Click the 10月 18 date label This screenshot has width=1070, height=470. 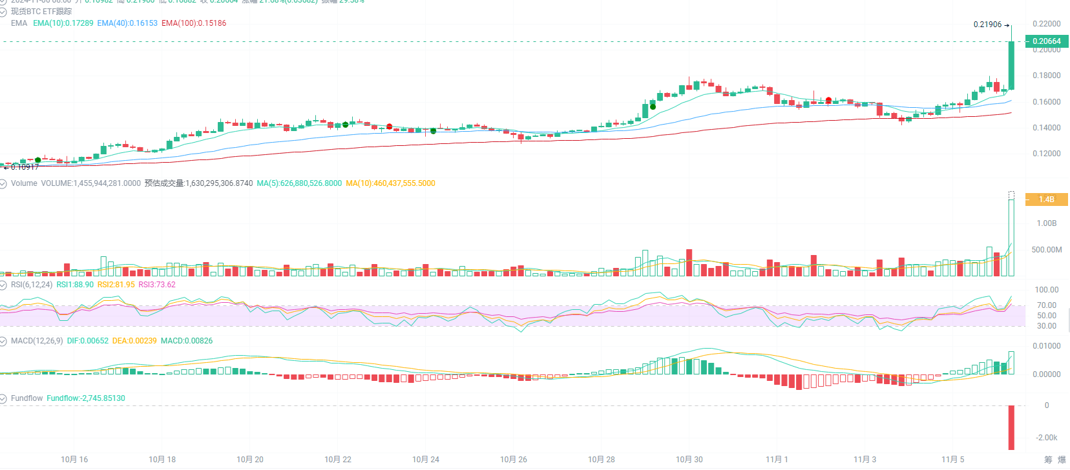click(162, 460)
